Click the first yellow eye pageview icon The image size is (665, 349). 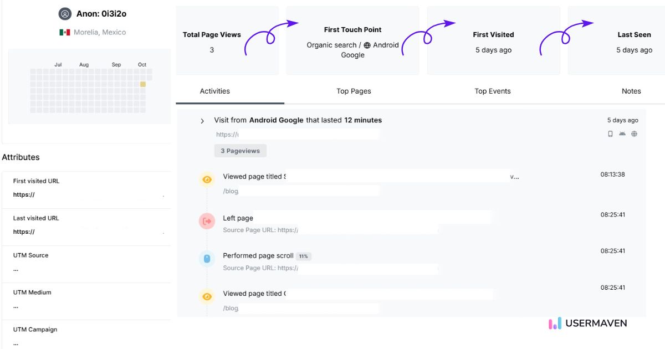[207, 179]
